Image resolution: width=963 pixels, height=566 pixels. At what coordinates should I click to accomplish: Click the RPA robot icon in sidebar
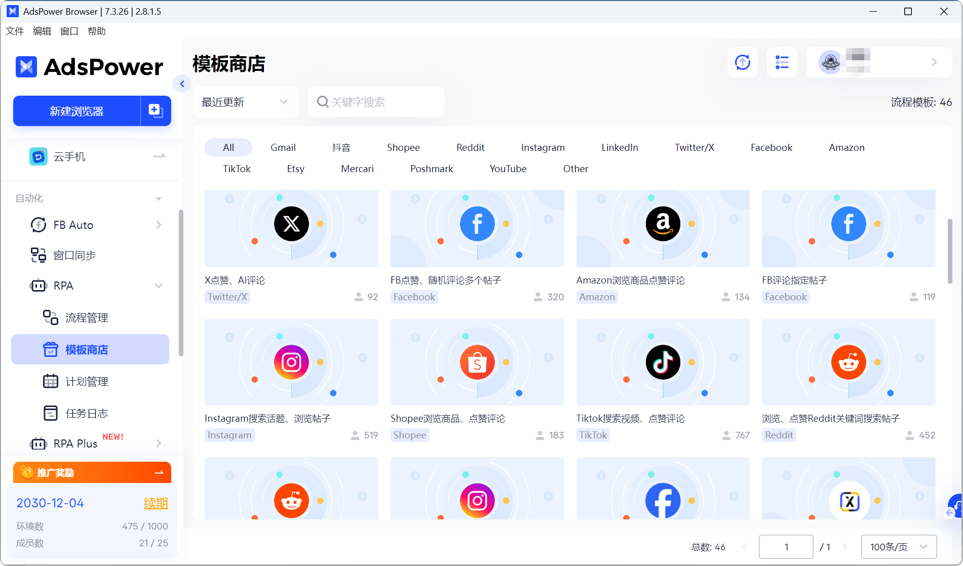38,286
